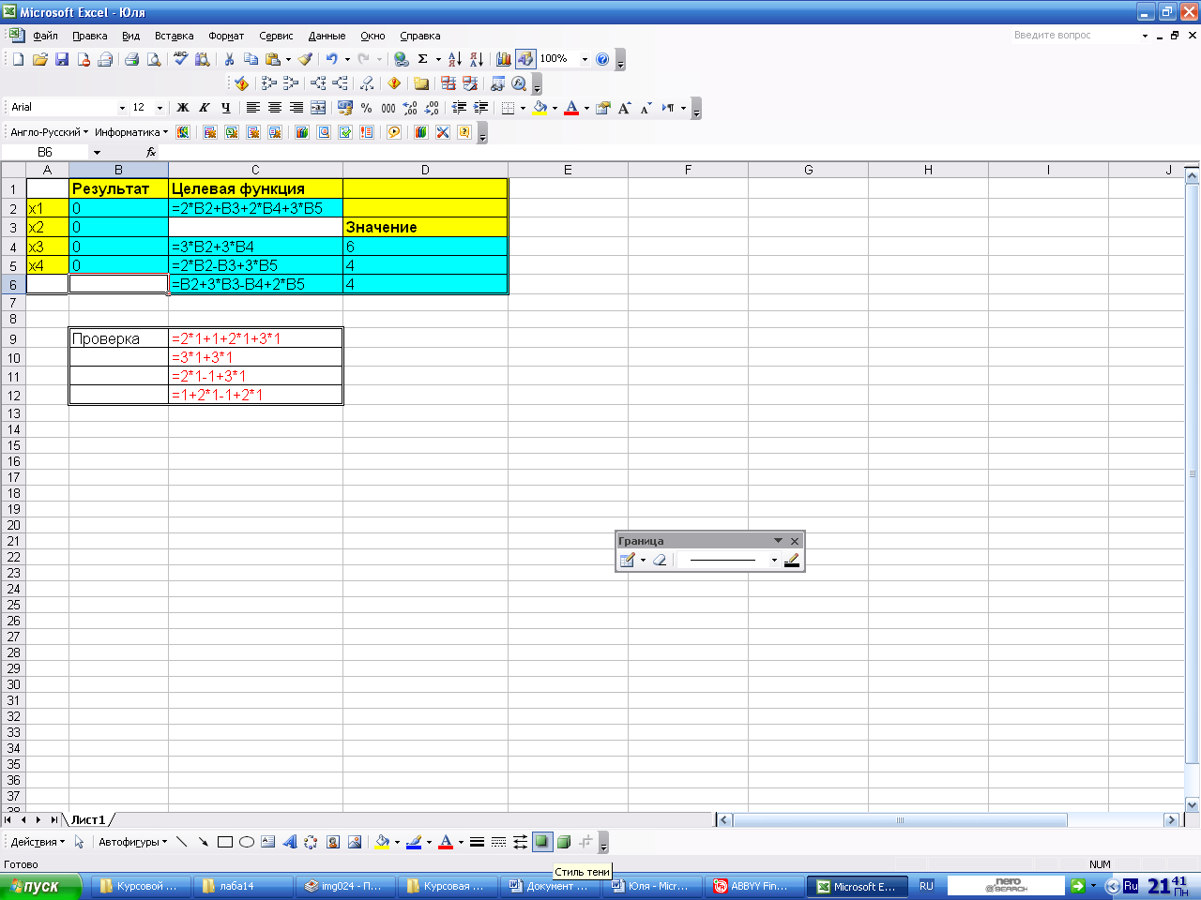Apply the red font color
This screenshot has height=900, width=1201.
click(571, 108)
